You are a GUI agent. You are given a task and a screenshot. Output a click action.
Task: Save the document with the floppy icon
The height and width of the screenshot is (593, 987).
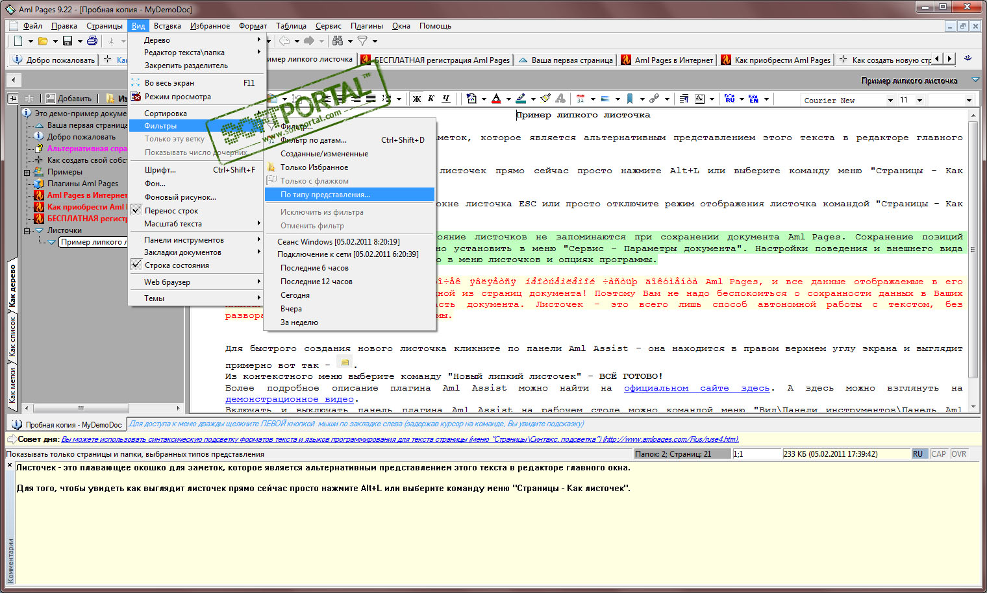pyautogui.click(x=68, y=41)
